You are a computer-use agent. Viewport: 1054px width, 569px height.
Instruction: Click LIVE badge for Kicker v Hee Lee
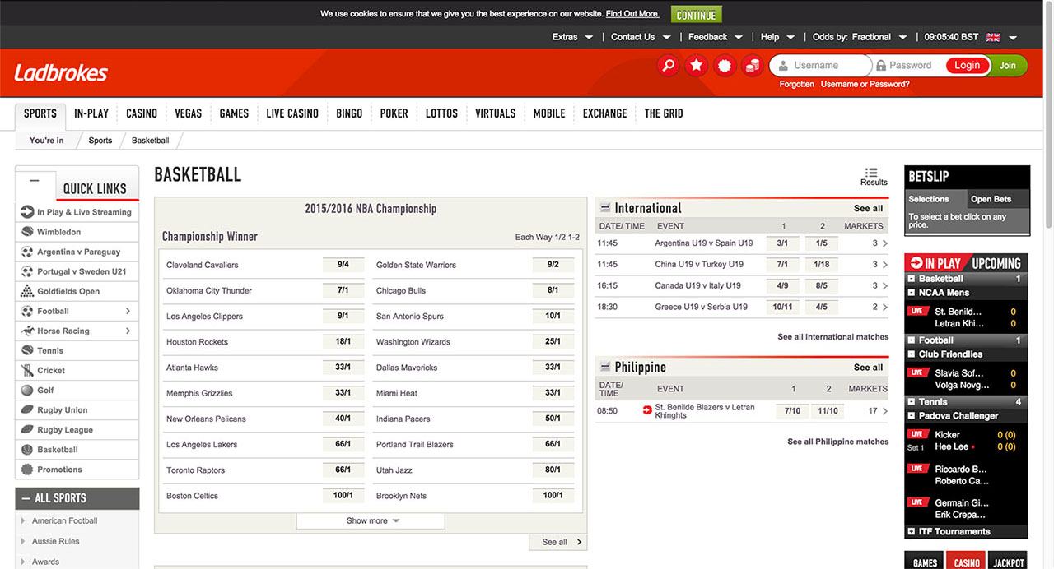(x=916, y=434)
